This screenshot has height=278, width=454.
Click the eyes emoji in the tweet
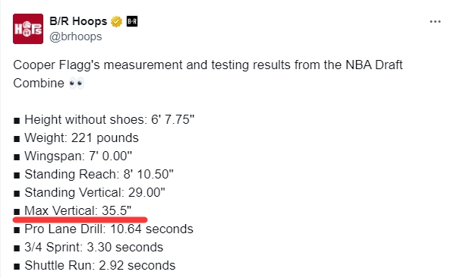77,84
